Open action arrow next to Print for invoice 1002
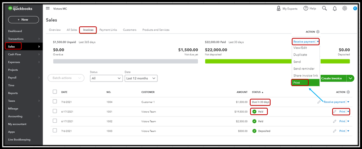Image resolution: width=362 pixels, height=149 pixels. (x=348, y=121)
